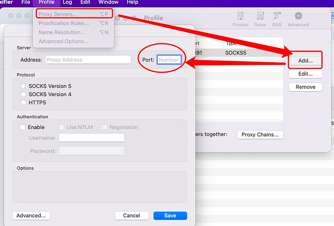This screenshot has width=334, height=226.
Task: Open the Proxies toolbar icon
Action: (240, 19)
